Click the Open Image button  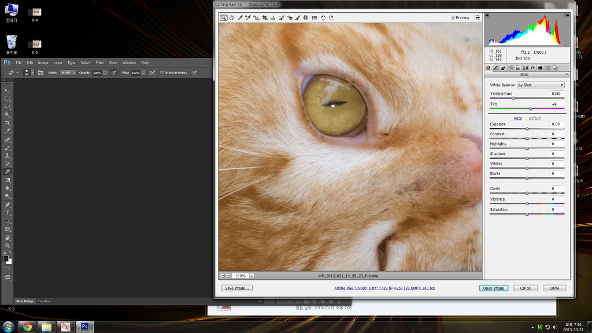(493, 288)
